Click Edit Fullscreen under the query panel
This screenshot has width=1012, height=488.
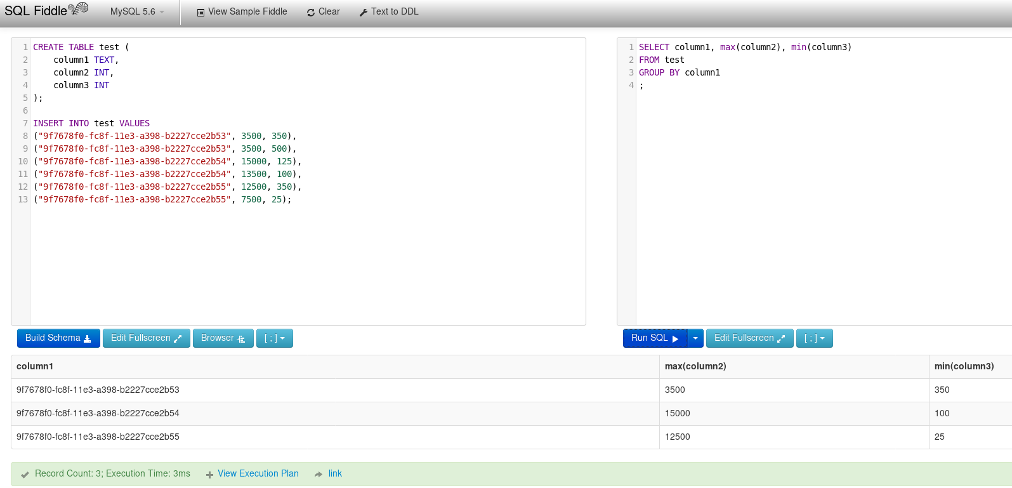(x=750, y=338)
